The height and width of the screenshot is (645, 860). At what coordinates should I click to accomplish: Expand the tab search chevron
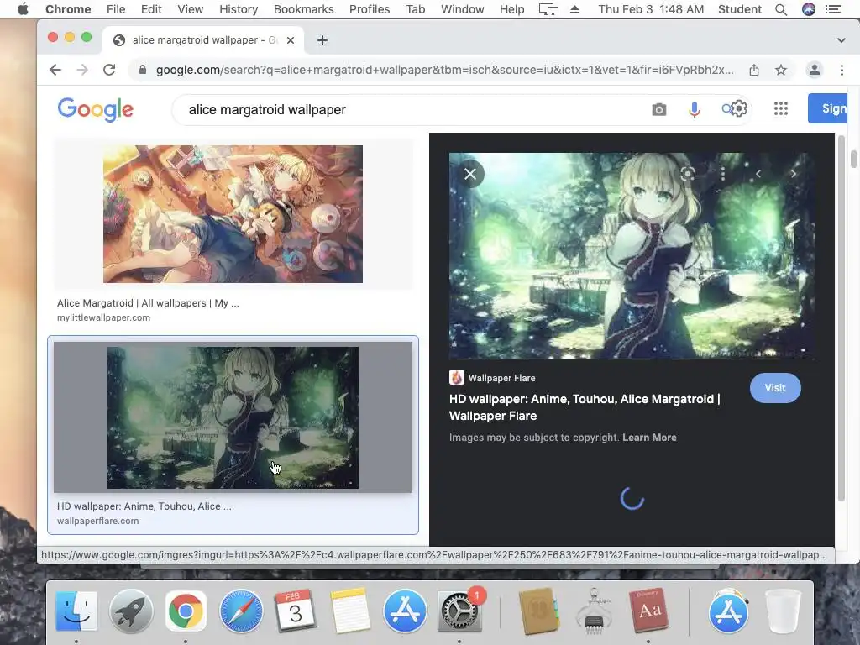(x=841, y=40)
